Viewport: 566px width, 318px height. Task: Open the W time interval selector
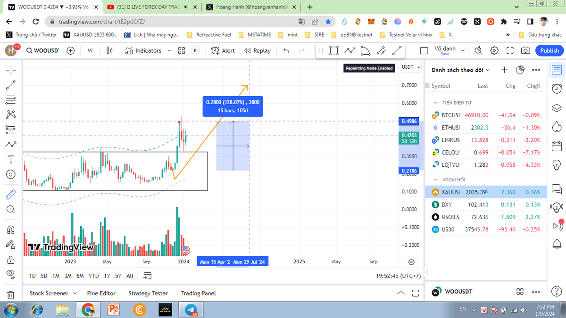[x=90, y=50]
